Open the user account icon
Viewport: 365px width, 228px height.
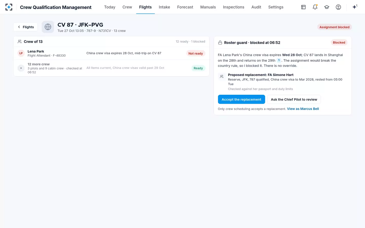point(338,7)
